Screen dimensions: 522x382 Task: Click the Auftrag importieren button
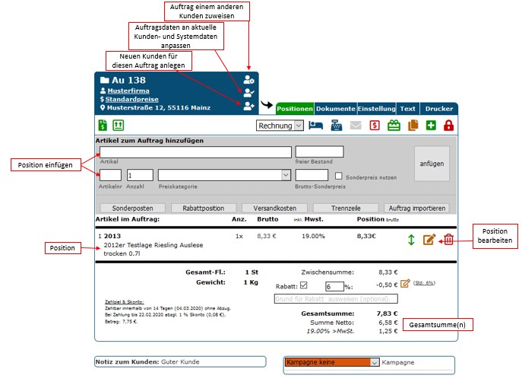pyautogui.click(x=416, y=208)
